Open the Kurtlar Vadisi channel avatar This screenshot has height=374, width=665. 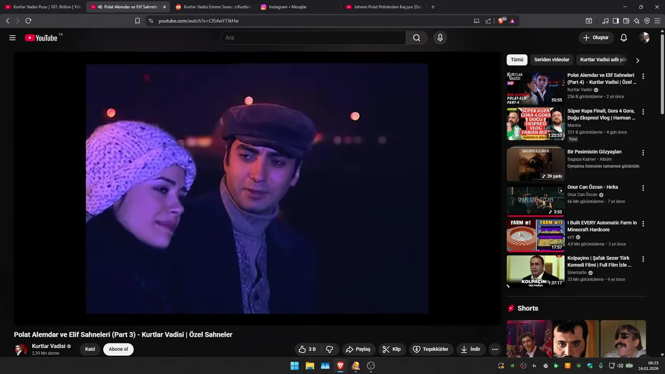[21, 349]
